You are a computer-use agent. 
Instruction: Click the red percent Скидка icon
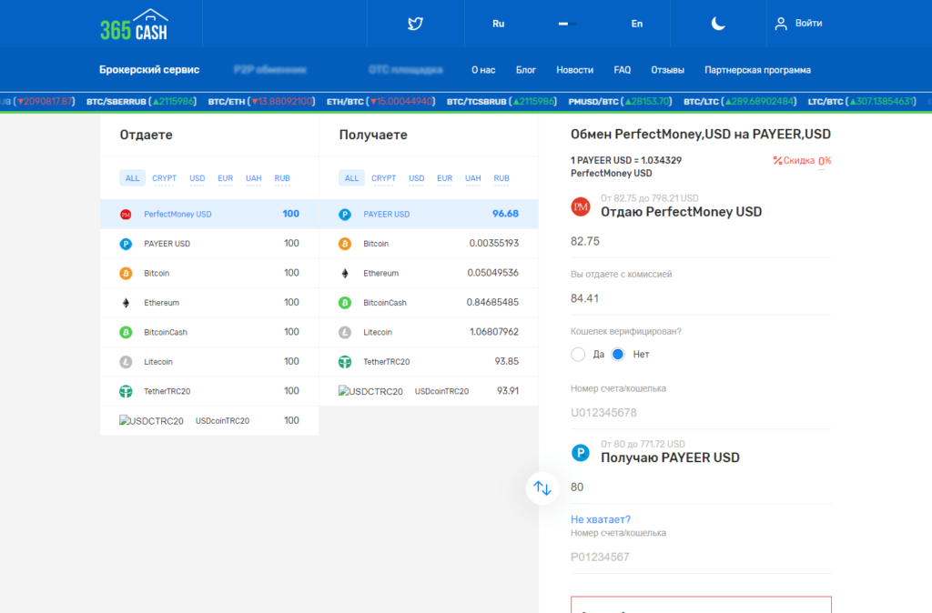777,160
